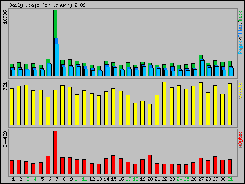Click the yellow Visits bar for day 27
This screenshot has height=184, width=245.
pyautogui.click(x=200, y=104)
